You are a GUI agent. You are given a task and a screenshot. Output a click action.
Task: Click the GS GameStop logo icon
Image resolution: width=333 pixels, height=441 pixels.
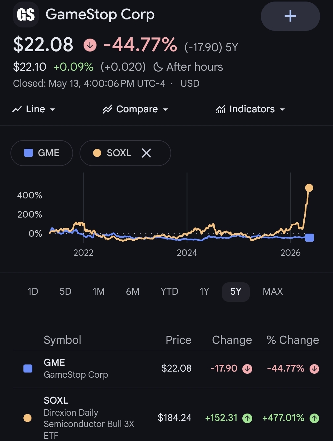click(x=26, y=15)
